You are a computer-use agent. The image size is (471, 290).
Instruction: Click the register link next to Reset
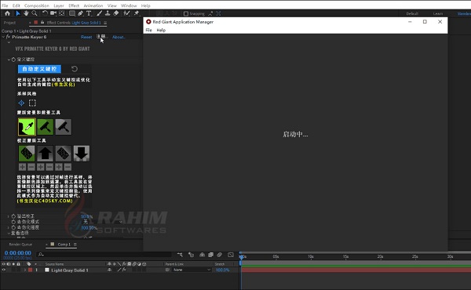click(101, 37)
